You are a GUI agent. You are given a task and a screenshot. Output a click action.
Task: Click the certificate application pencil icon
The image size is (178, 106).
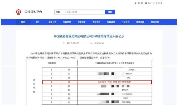tap(154, 3)
